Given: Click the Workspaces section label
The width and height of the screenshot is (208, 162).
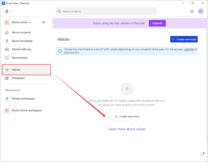Looking at the screenshot, I should [13, 90].
